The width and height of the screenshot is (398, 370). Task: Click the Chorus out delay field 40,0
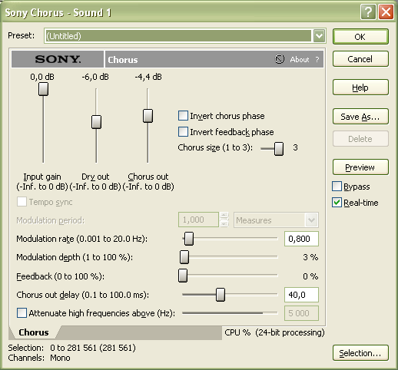coord(301,295)
